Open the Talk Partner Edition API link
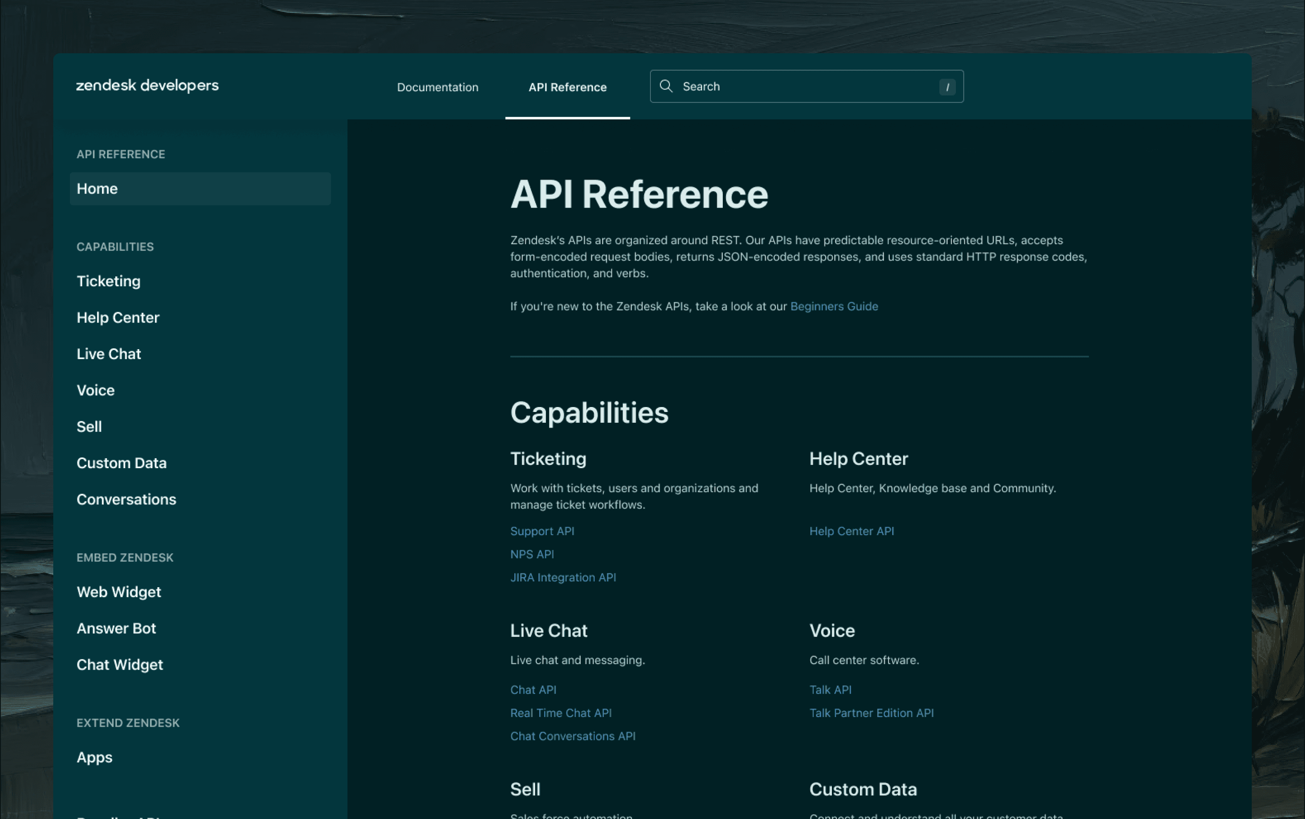The height and width of the screenshot is (819, 1305). [872, 713]
